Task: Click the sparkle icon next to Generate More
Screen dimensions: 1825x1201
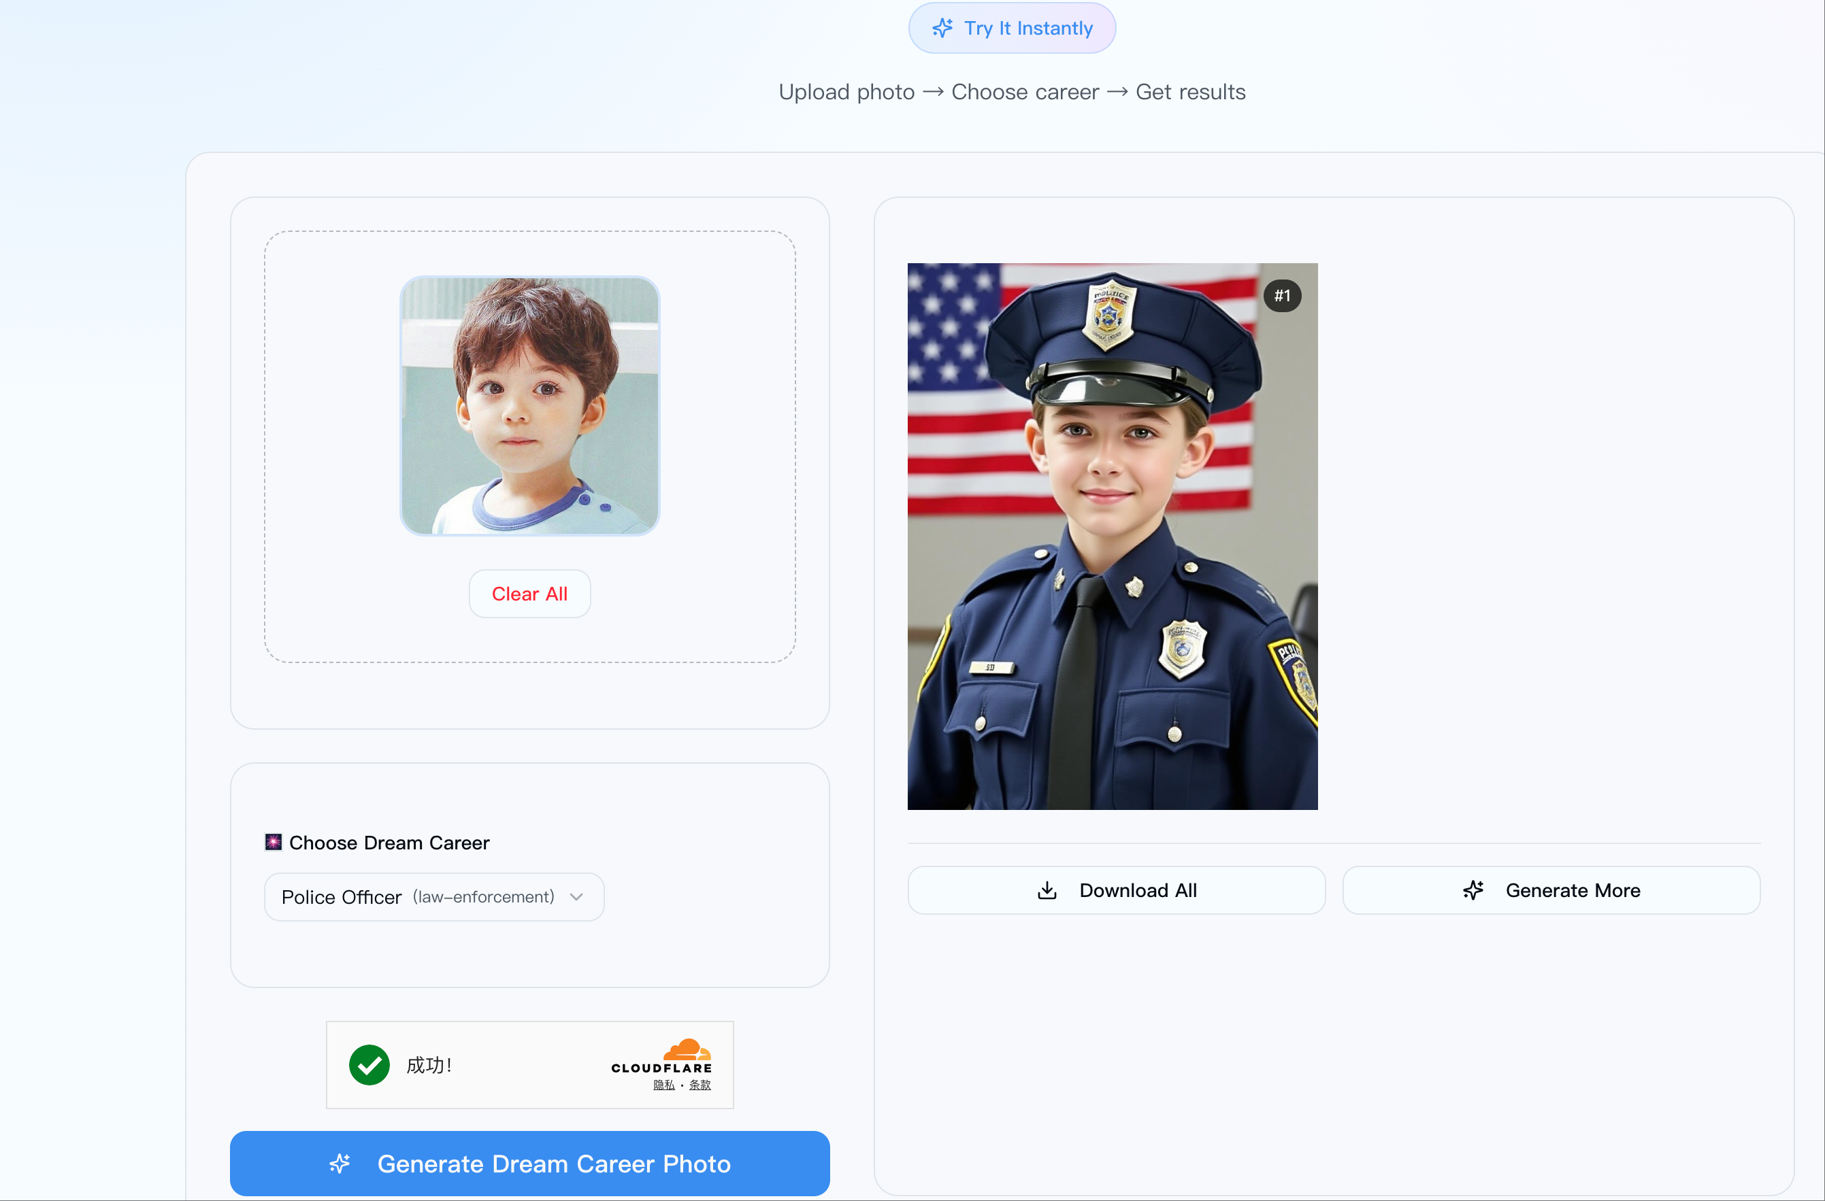Action: coord(1473,890)
